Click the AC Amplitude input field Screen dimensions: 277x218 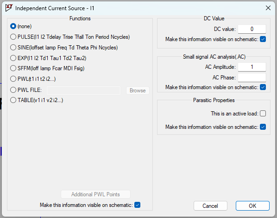click(x=252, y=67)
